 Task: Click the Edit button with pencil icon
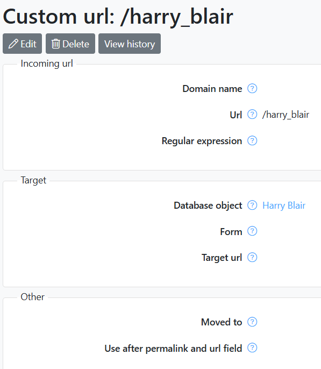[x=23, y=44]
